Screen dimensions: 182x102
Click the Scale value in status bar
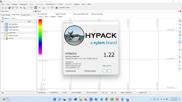coord(126,93)
